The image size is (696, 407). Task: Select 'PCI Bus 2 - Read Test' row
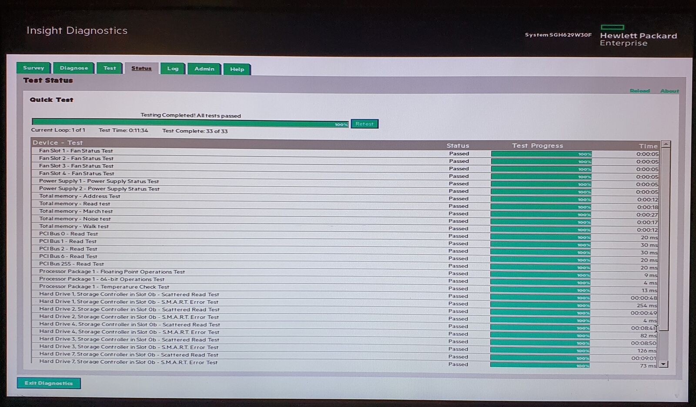(x=345, y=250)
